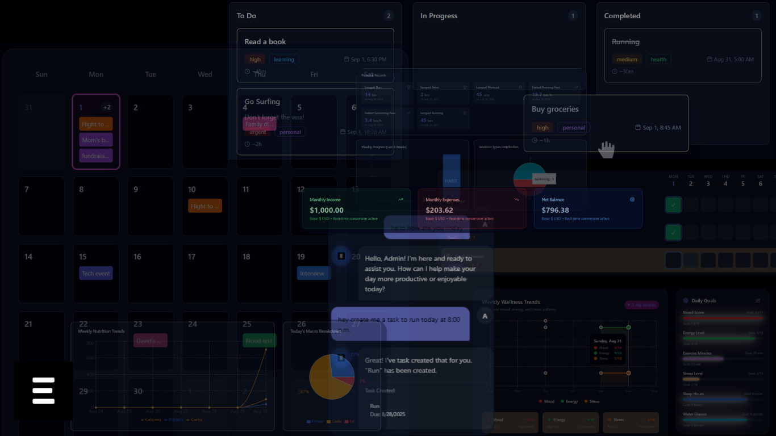Image resolution: width=776 pixels, height=436 pixels.
Task: Open the fundraisi... event on day 1
Action: point(96,156)
